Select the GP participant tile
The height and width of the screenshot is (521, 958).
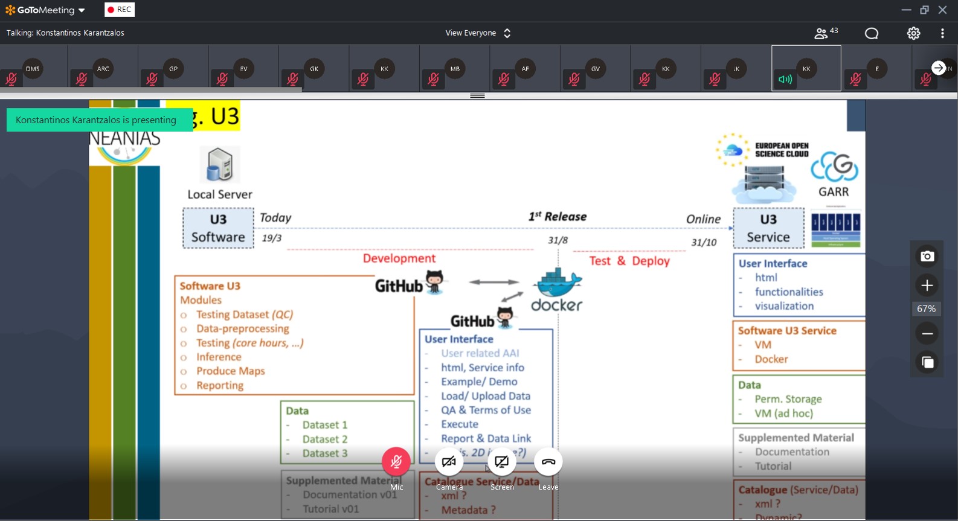pyautogui.click(x=173, y=68)
